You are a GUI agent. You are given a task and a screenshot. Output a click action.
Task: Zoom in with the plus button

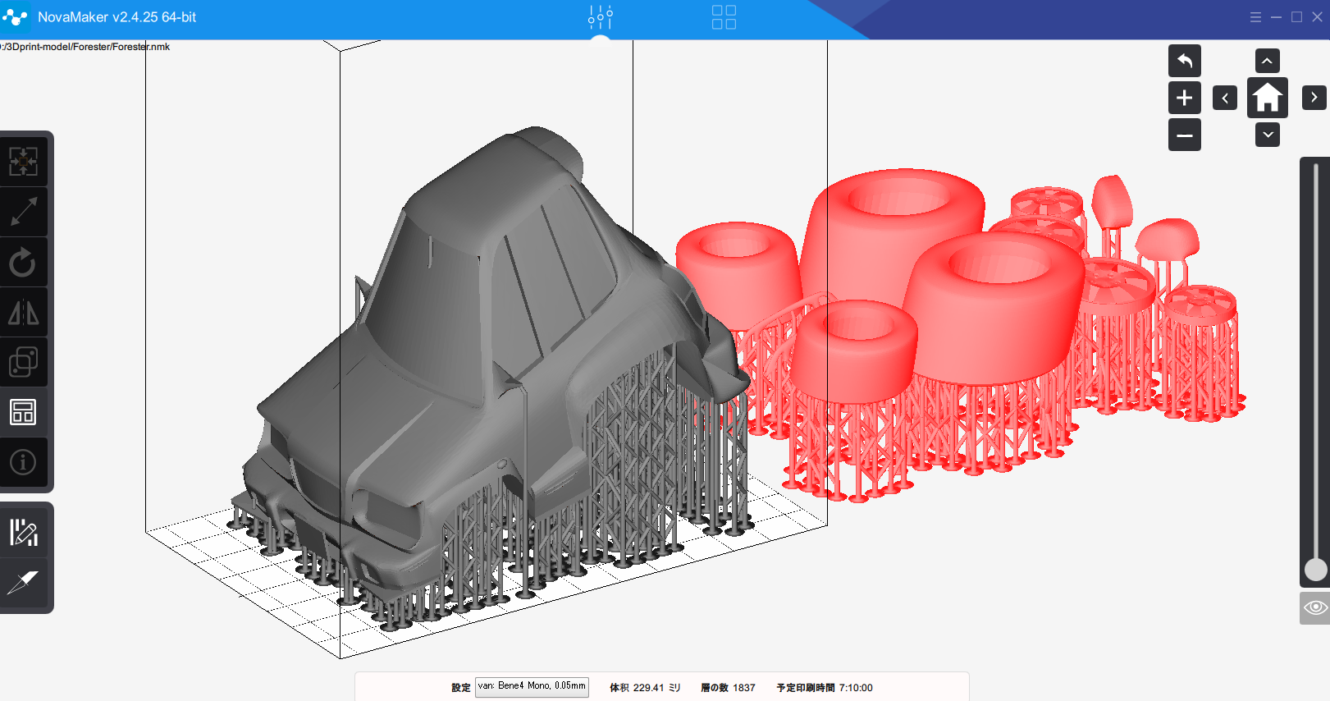[1184, 98]
